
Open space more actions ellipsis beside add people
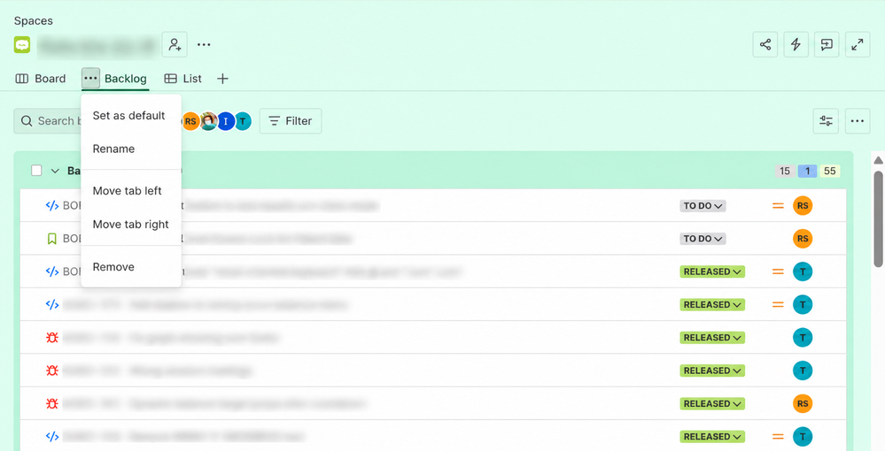pos(204,44)
